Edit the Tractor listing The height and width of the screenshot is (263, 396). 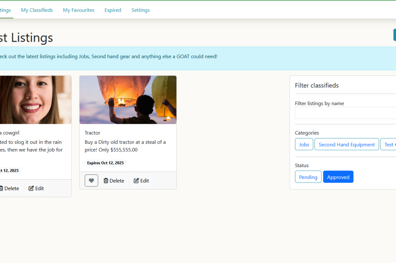point(141,181)
